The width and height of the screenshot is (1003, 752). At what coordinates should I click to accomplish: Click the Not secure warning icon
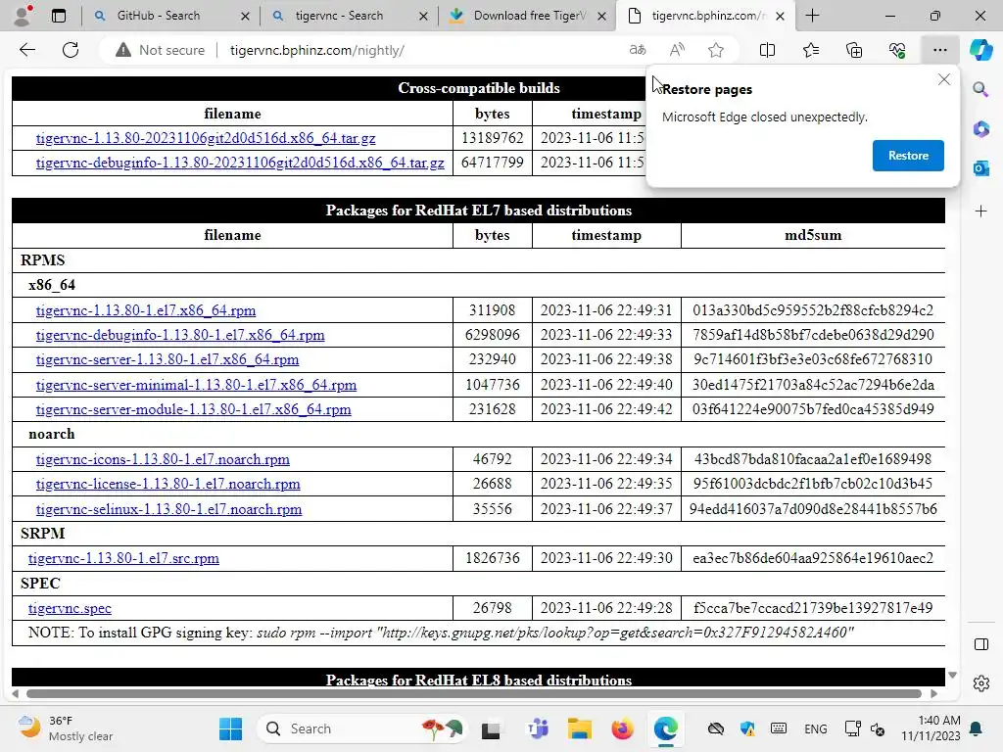point(123,50)
